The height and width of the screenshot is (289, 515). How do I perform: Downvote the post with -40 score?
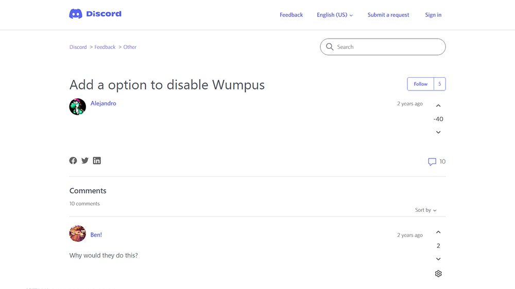(x=438, y=132)
